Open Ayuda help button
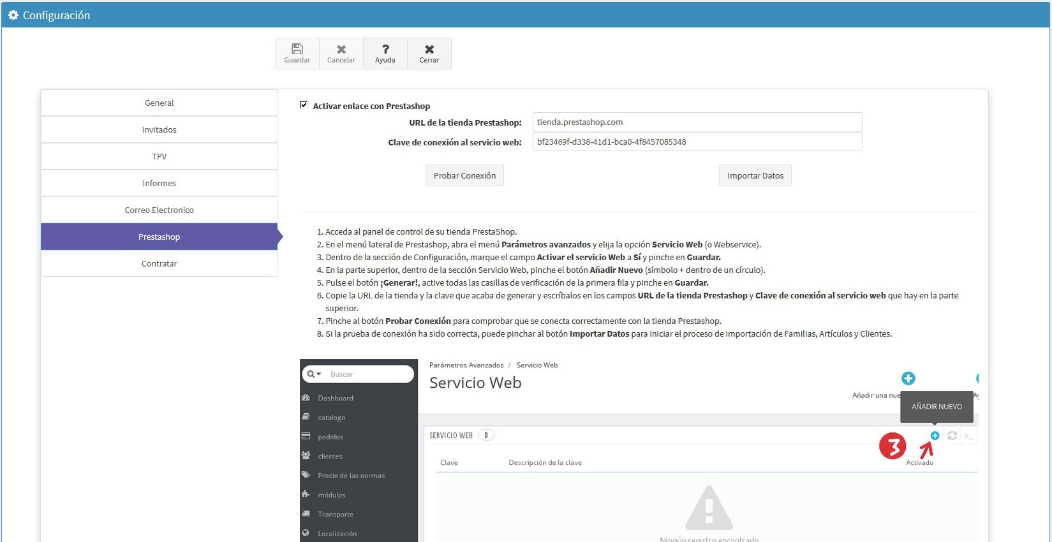The height and width of the screenshot is (542, 1052). tap(385, 54)
